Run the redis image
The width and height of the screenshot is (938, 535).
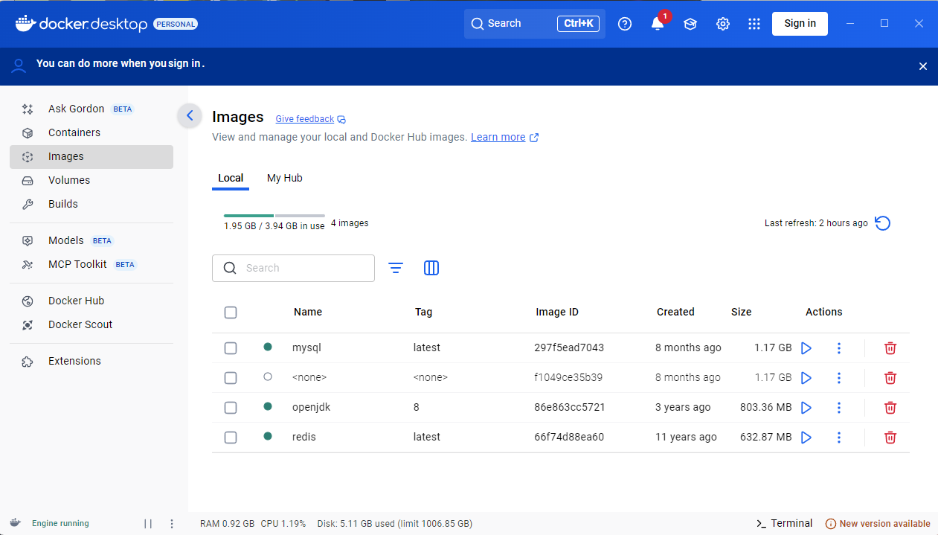tap(806, 437)
